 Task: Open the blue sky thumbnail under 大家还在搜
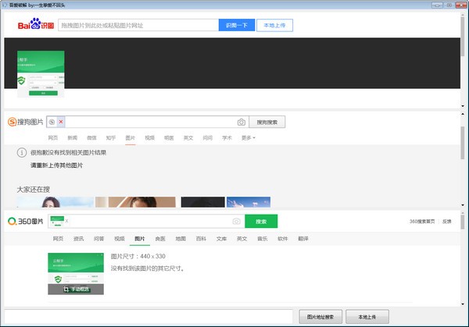[x=249, y=202]
